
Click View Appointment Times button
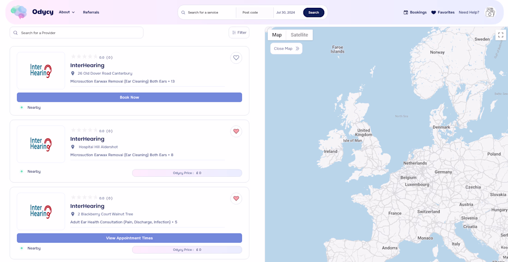coord(129,238)
